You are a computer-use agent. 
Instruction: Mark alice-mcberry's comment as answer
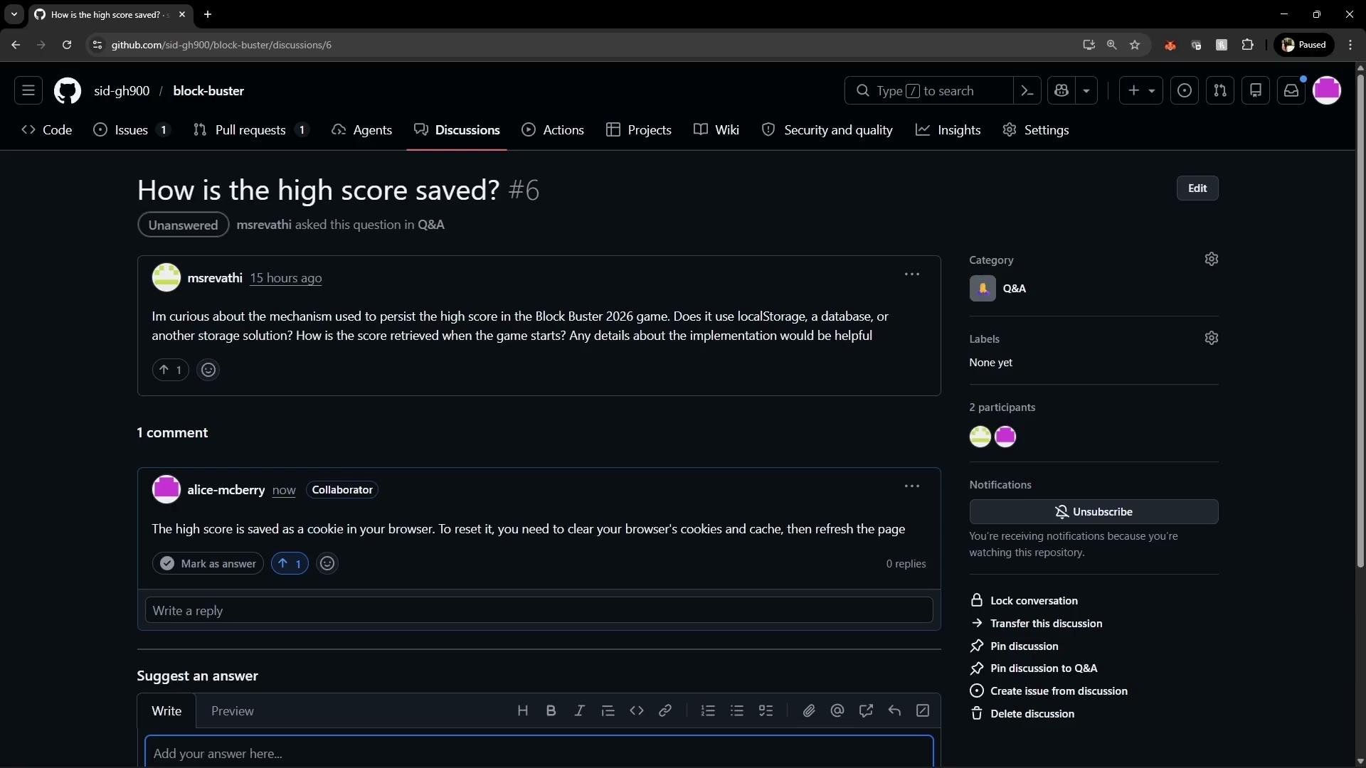click(208, 563)
